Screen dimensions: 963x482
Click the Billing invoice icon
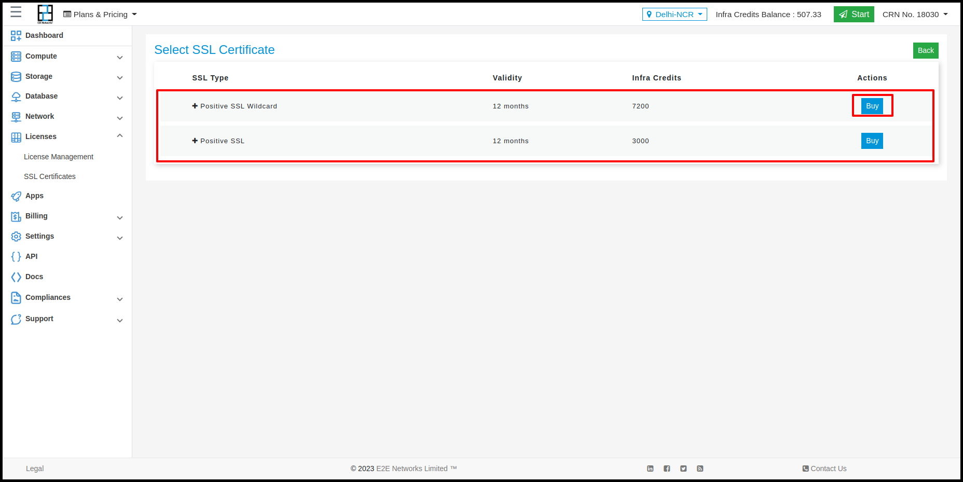point(16,216)
